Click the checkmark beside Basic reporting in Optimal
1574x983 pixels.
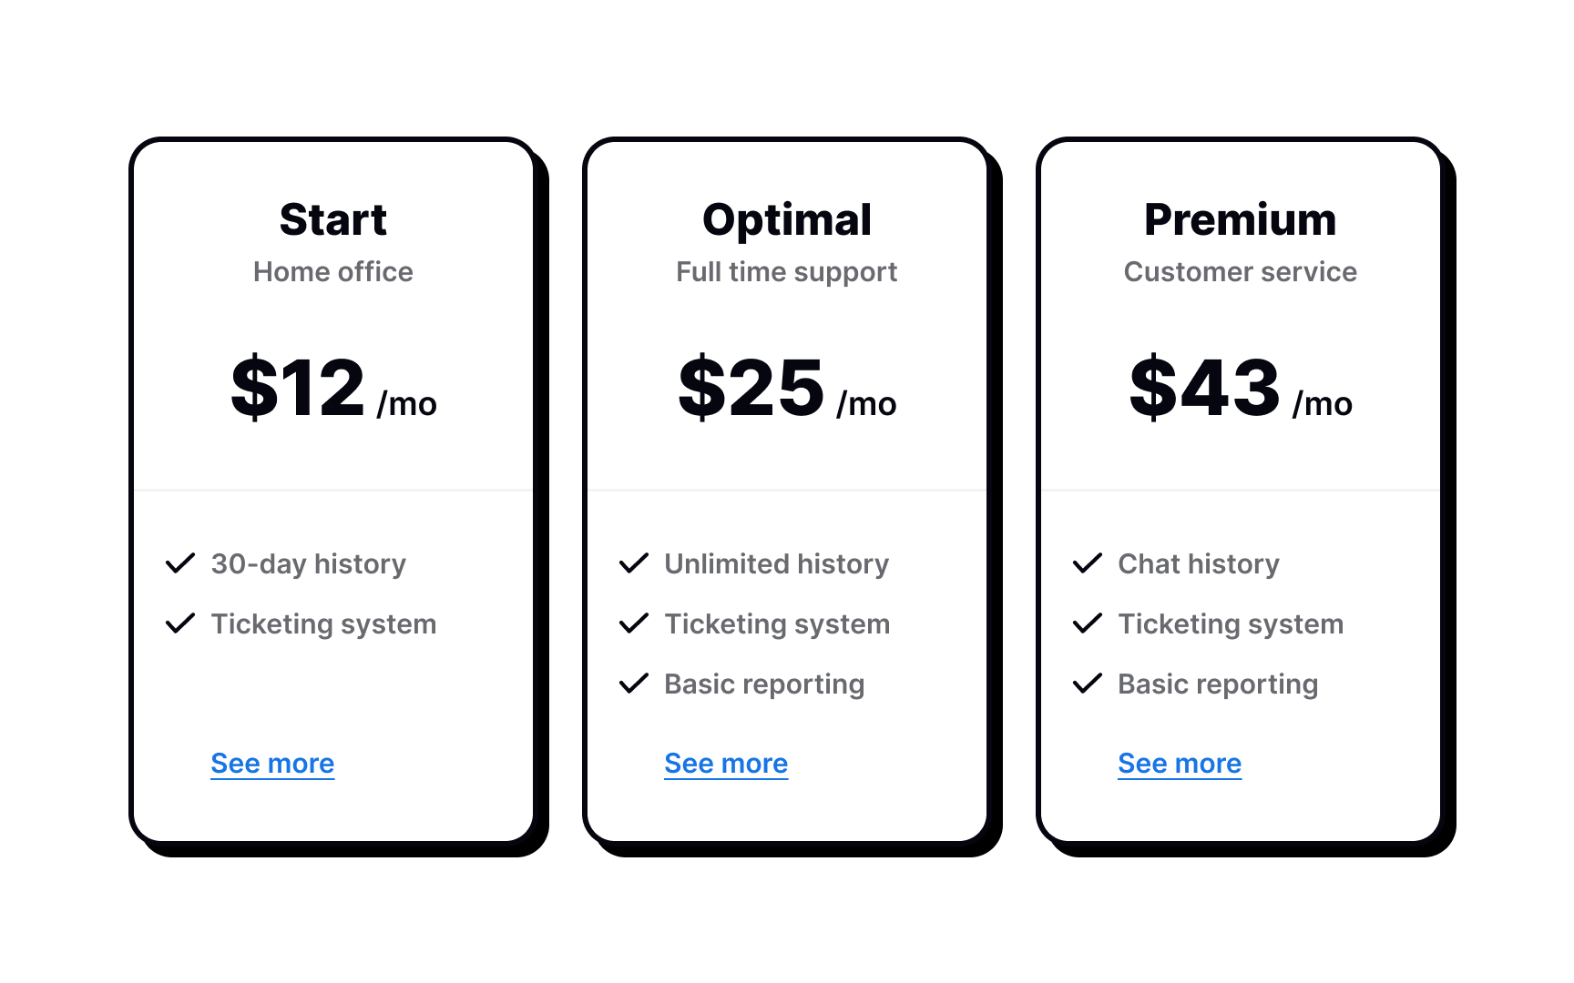pos(633,684)
